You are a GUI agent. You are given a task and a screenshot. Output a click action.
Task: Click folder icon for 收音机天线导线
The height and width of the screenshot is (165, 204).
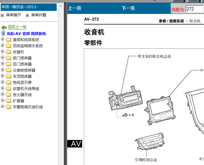pos(8,89)
